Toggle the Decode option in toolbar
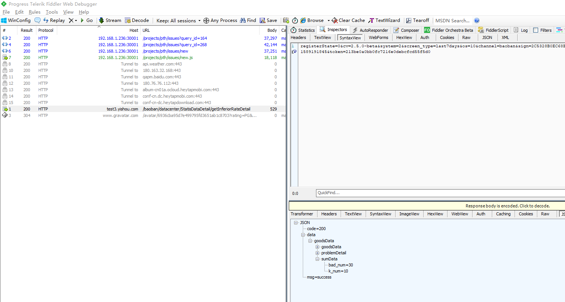The width and height of the screenshot is (565, 302). (x=137, y=20)
